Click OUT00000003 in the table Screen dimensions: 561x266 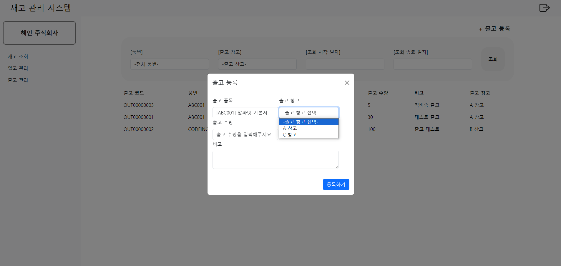139,105
